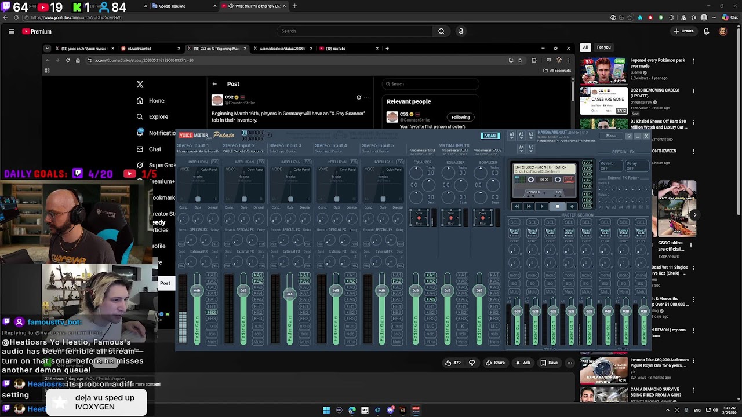Screen dimensions: 742x417
Task: Open the EQ for Stereo Input 3
Action: click(x=307, y=162)
